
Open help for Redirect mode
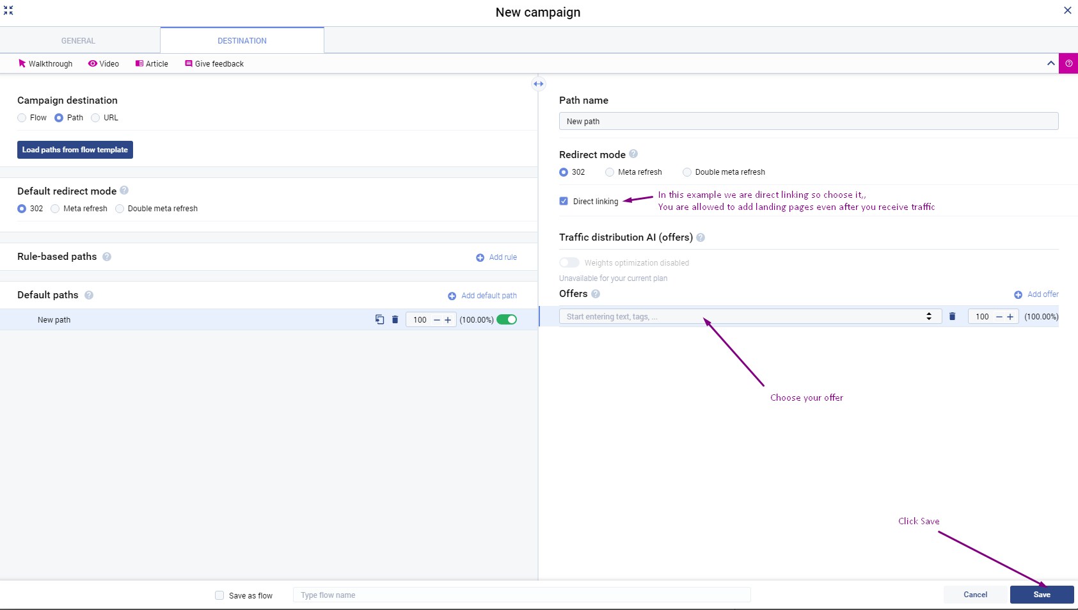click(633, 154)
